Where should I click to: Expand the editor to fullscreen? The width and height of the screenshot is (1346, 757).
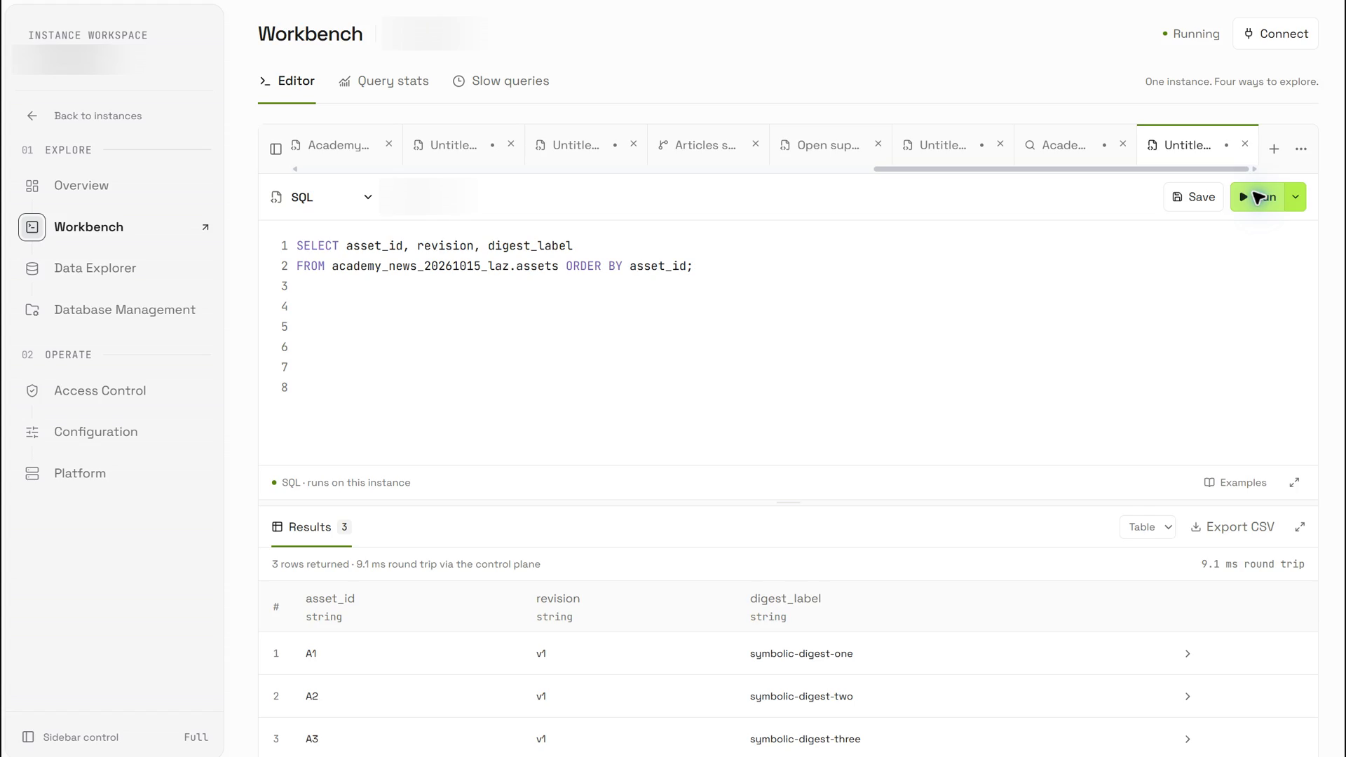pyautogui.click(x=1294, y=482)
